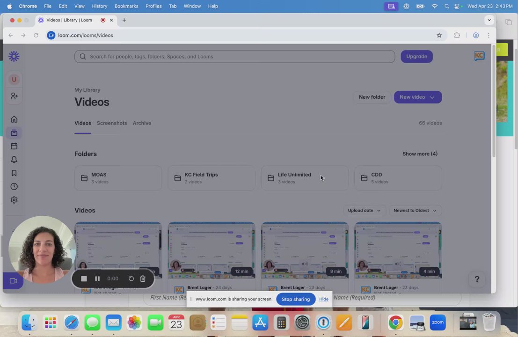518x337 pixels.
Task: Open the Chrome profile icon
Action: coord(476,36)
